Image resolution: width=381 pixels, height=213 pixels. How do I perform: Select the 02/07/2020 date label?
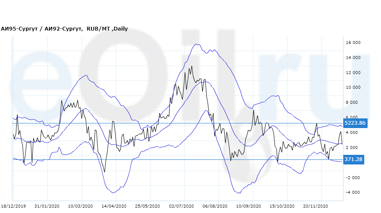(181, 206)
